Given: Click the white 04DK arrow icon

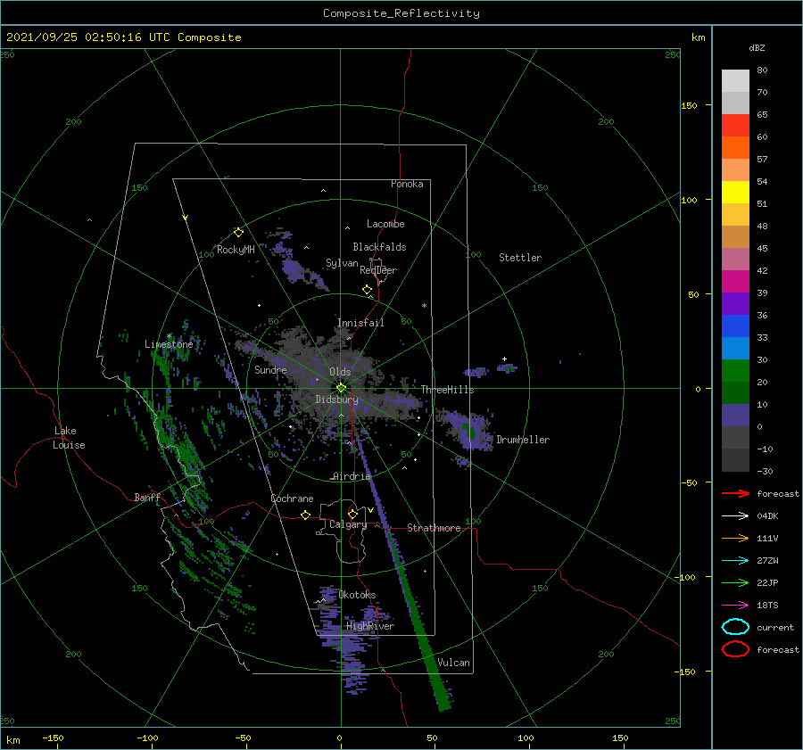Looking at the screenshot, I should tap(735, 516).
